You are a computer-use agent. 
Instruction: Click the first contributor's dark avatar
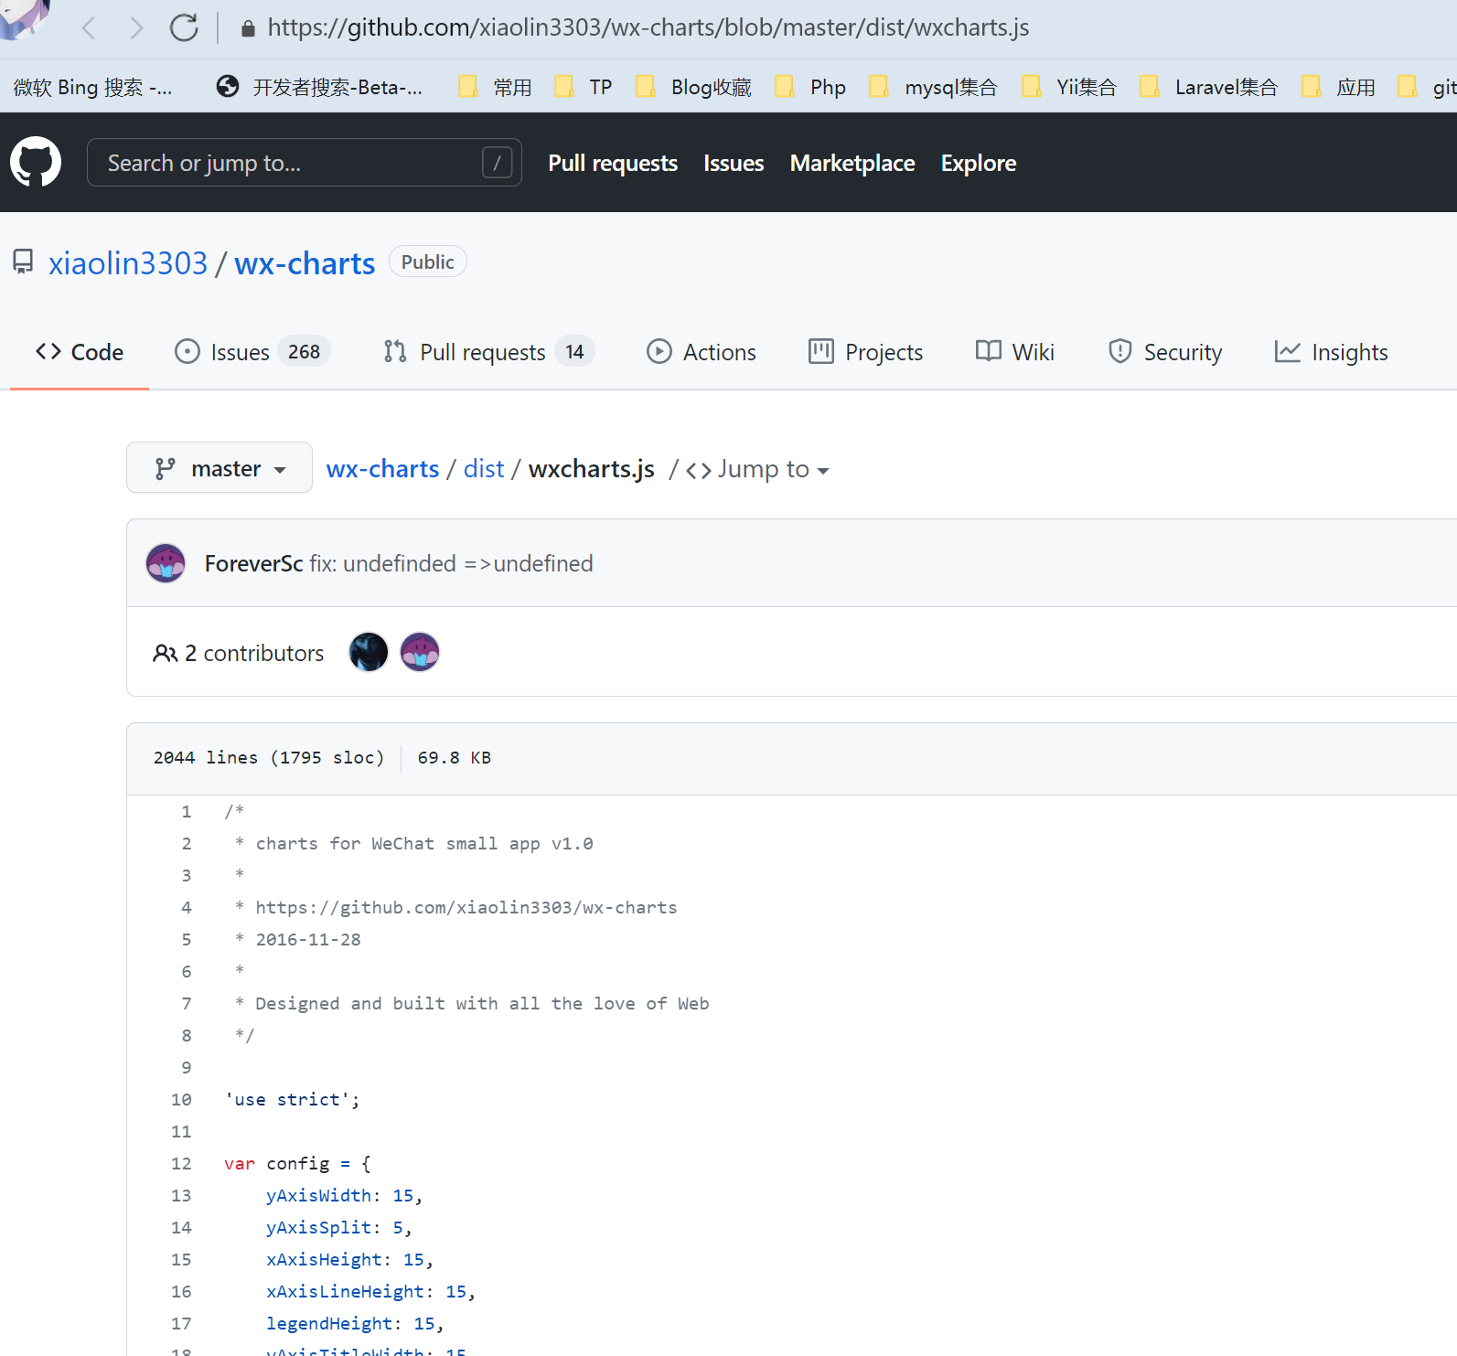click(x=369, y=653)
